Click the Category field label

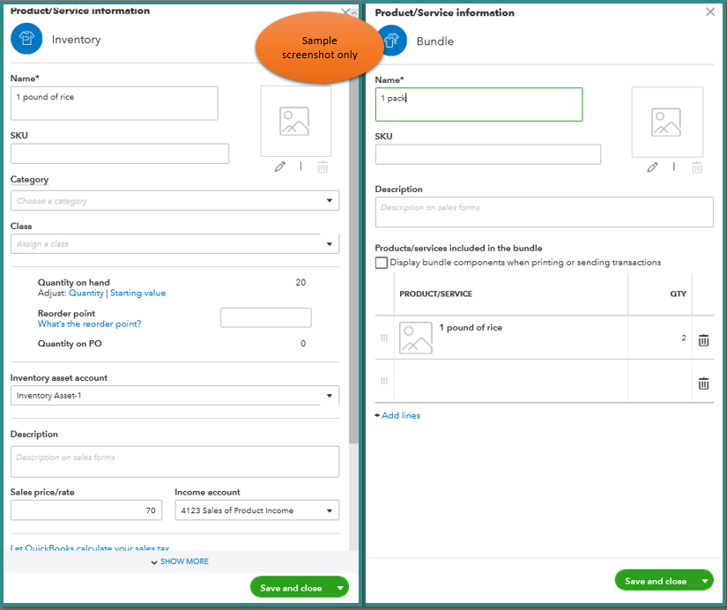(29, 179)
